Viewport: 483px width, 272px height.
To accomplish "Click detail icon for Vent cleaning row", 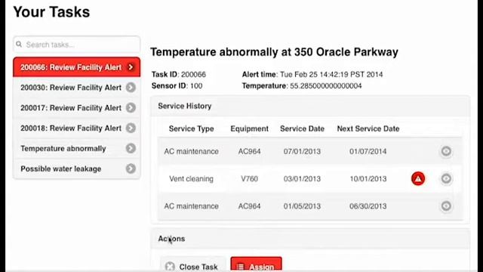I will point(446,178).
